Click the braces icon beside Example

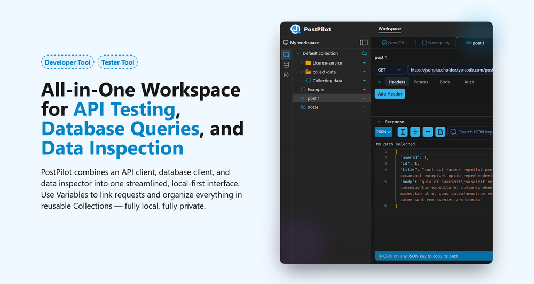[x=303, y=90]
